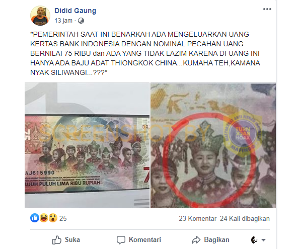Click the share arrow icon
The width and height of the screenshot is (302, 249).
[x=196, y=240]
